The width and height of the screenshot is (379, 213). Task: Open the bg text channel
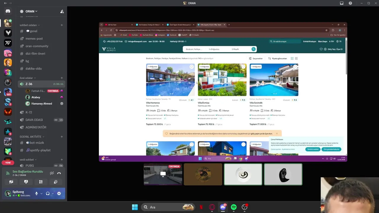click(x=41, y=61)
